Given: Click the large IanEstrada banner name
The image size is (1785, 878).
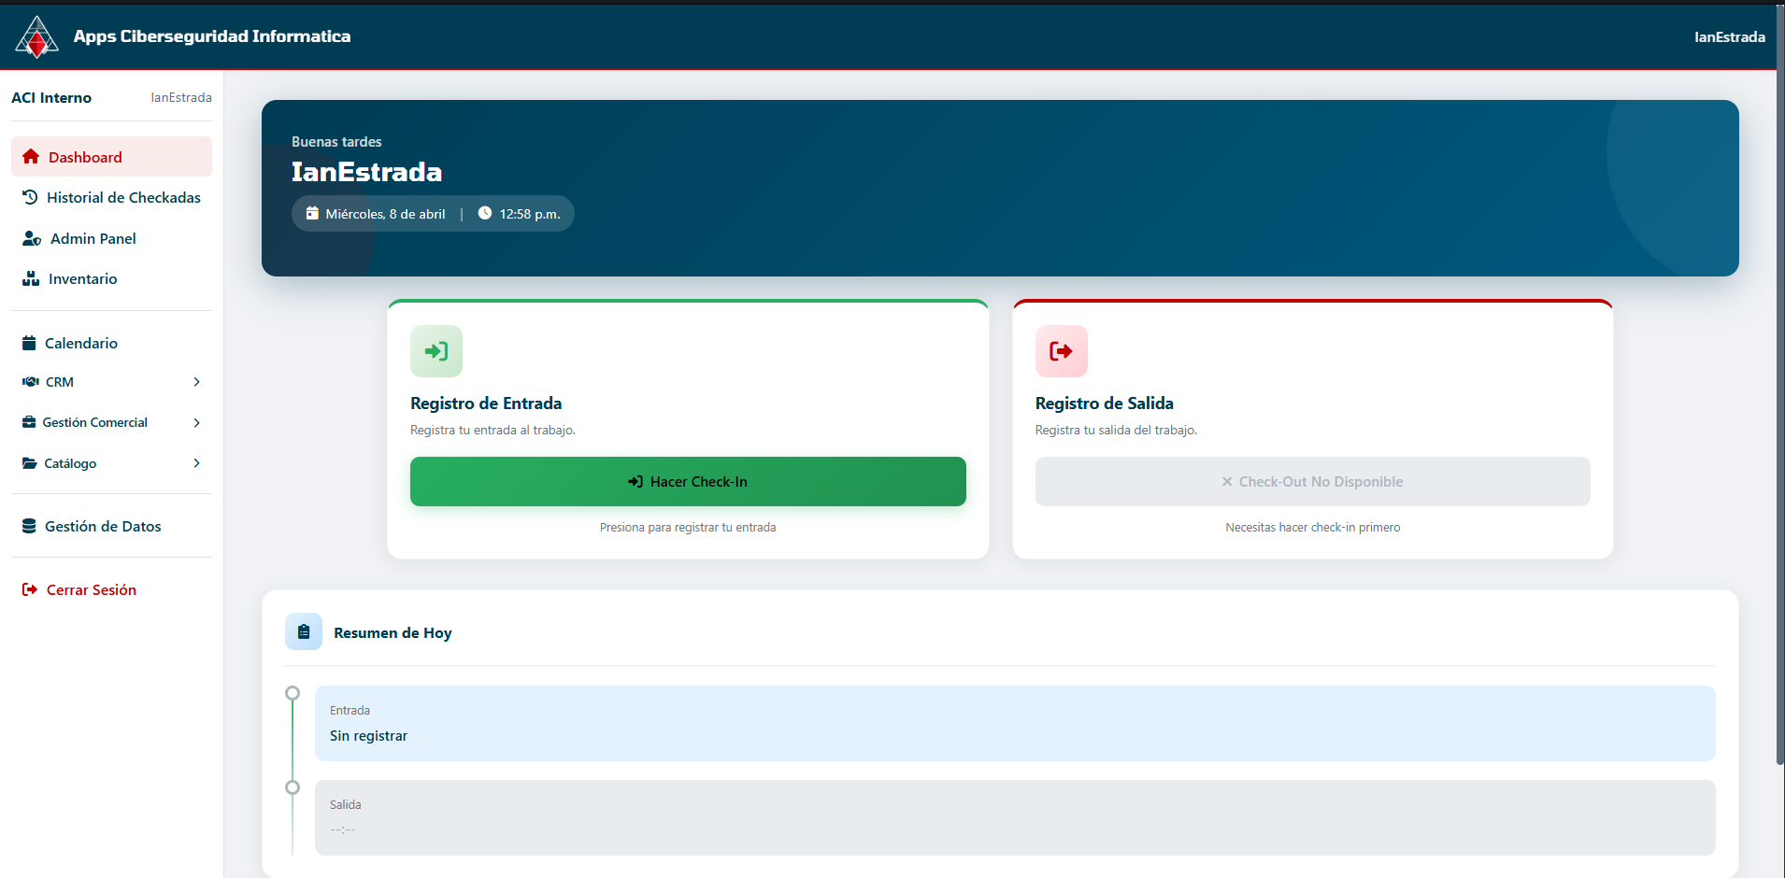Looking at the screenshot, I should pos(366,172).
